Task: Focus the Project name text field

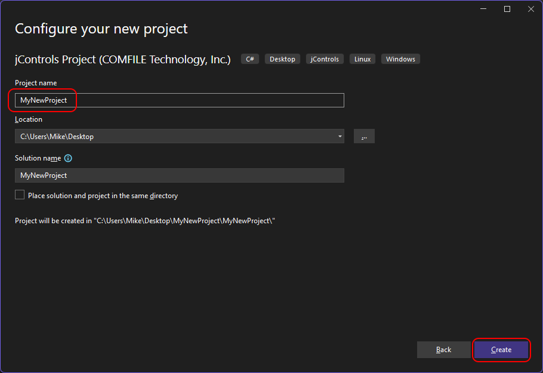Action: point(179,100)
